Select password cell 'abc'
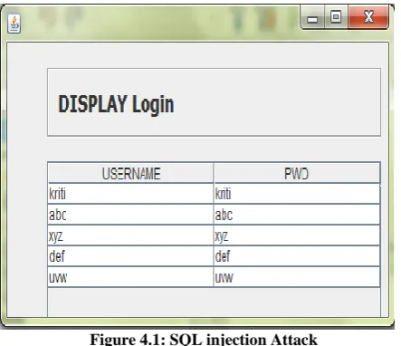The width and height of the screenshot is (401, 346). click(297, 215)
